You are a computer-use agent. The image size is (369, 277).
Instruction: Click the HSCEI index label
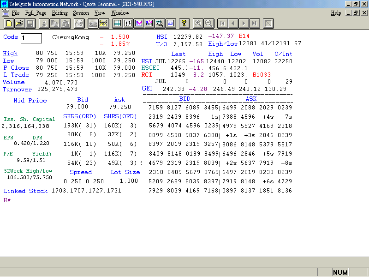click(x=150, y=68)
